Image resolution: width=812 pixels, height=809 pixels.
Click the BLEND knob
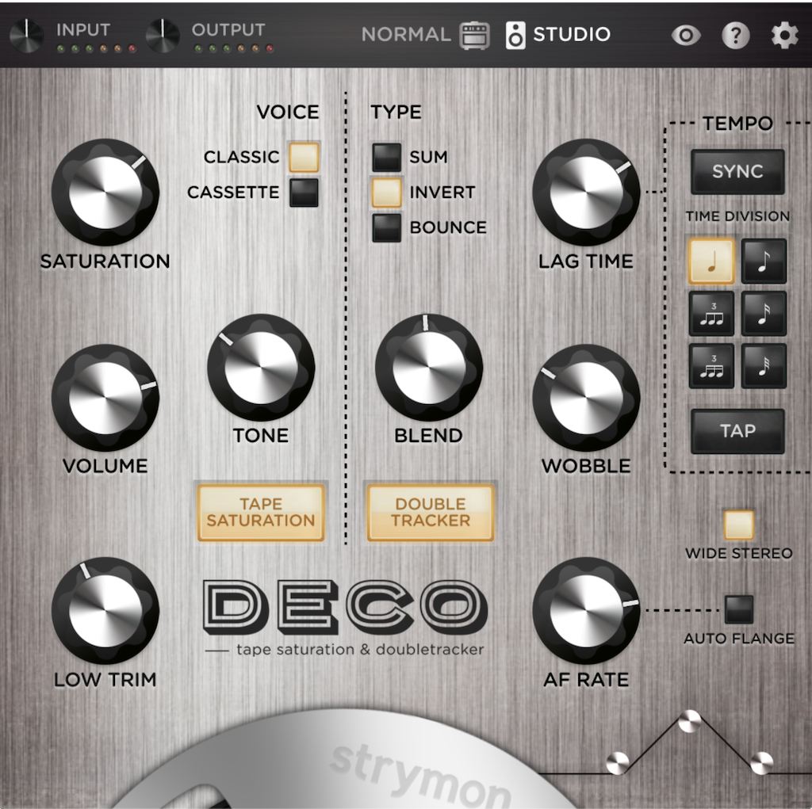pos(429,368)
